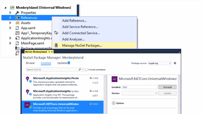Open the Version dropdown

[x=156, y=93]
